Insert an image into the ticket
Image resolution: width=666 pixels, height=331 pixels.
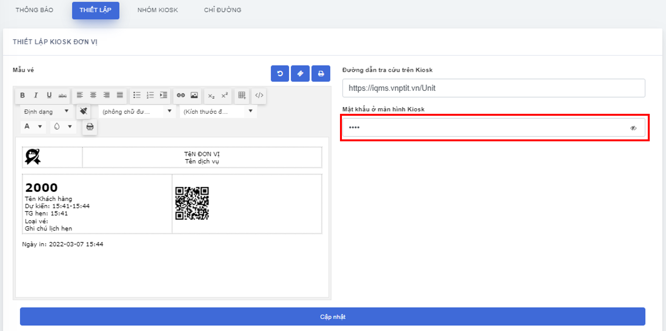click(x=194, y=95)
